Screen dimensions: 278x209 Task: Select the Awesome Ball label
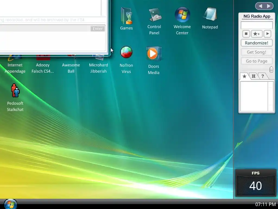click(x=71, y=68)
